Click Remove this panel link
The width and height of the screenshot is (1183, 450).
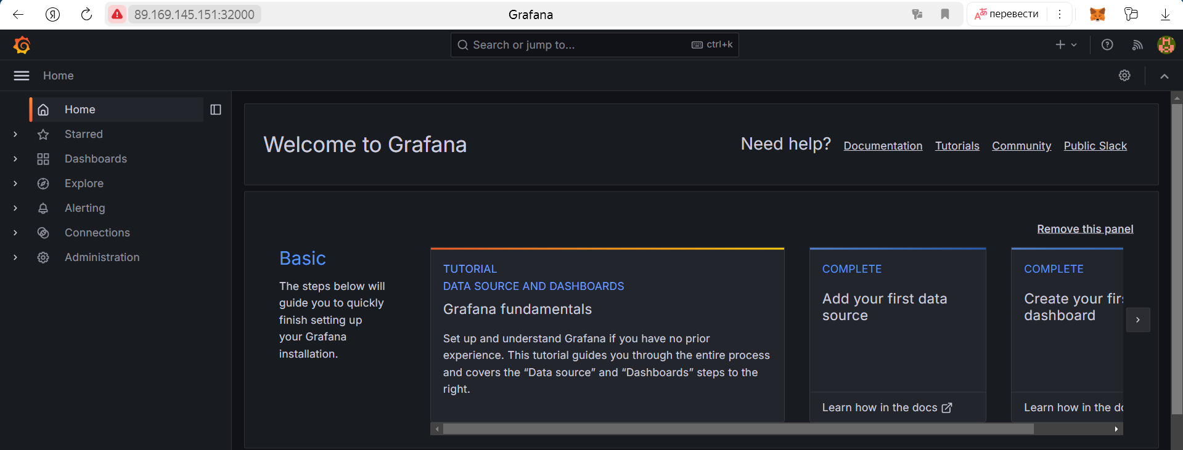click(x=1085, y=229)
